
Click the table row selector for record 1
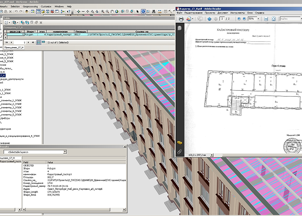(5, 34)
